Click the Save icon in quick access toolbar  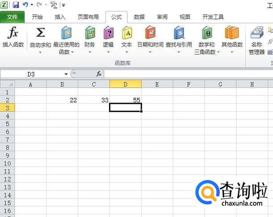[x=16, y=5]
